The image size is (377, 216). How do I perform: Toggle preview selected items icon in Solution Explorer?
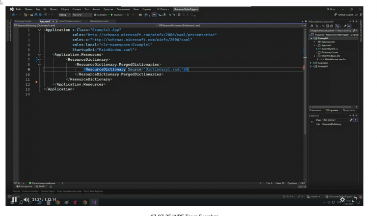349,26
